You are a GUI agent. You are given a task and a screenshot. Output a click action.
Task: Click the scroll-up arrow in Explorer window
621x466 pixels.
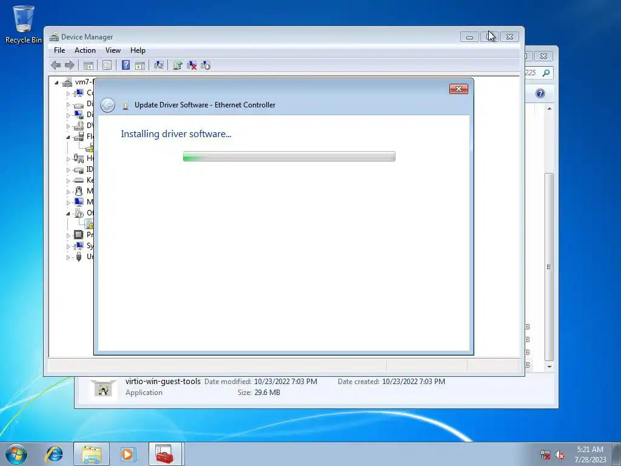tap(549, 109)
